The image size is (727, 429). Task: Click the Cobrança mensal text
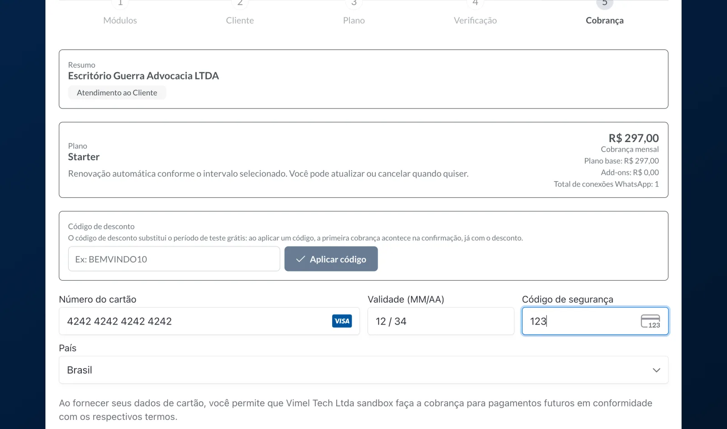click(x=630, y=149)
